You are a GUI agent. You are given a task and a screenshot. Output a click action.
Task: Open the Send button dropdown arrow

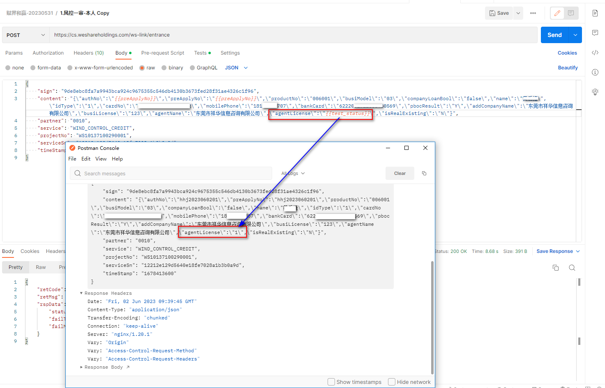pyautogui.click(x=575, y=35)
